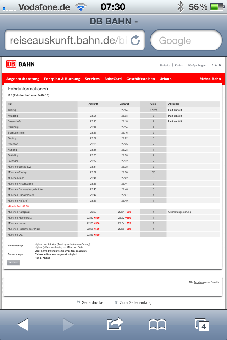
Task: Click the München Karlsplatz stop name
Action: (19, 212)
